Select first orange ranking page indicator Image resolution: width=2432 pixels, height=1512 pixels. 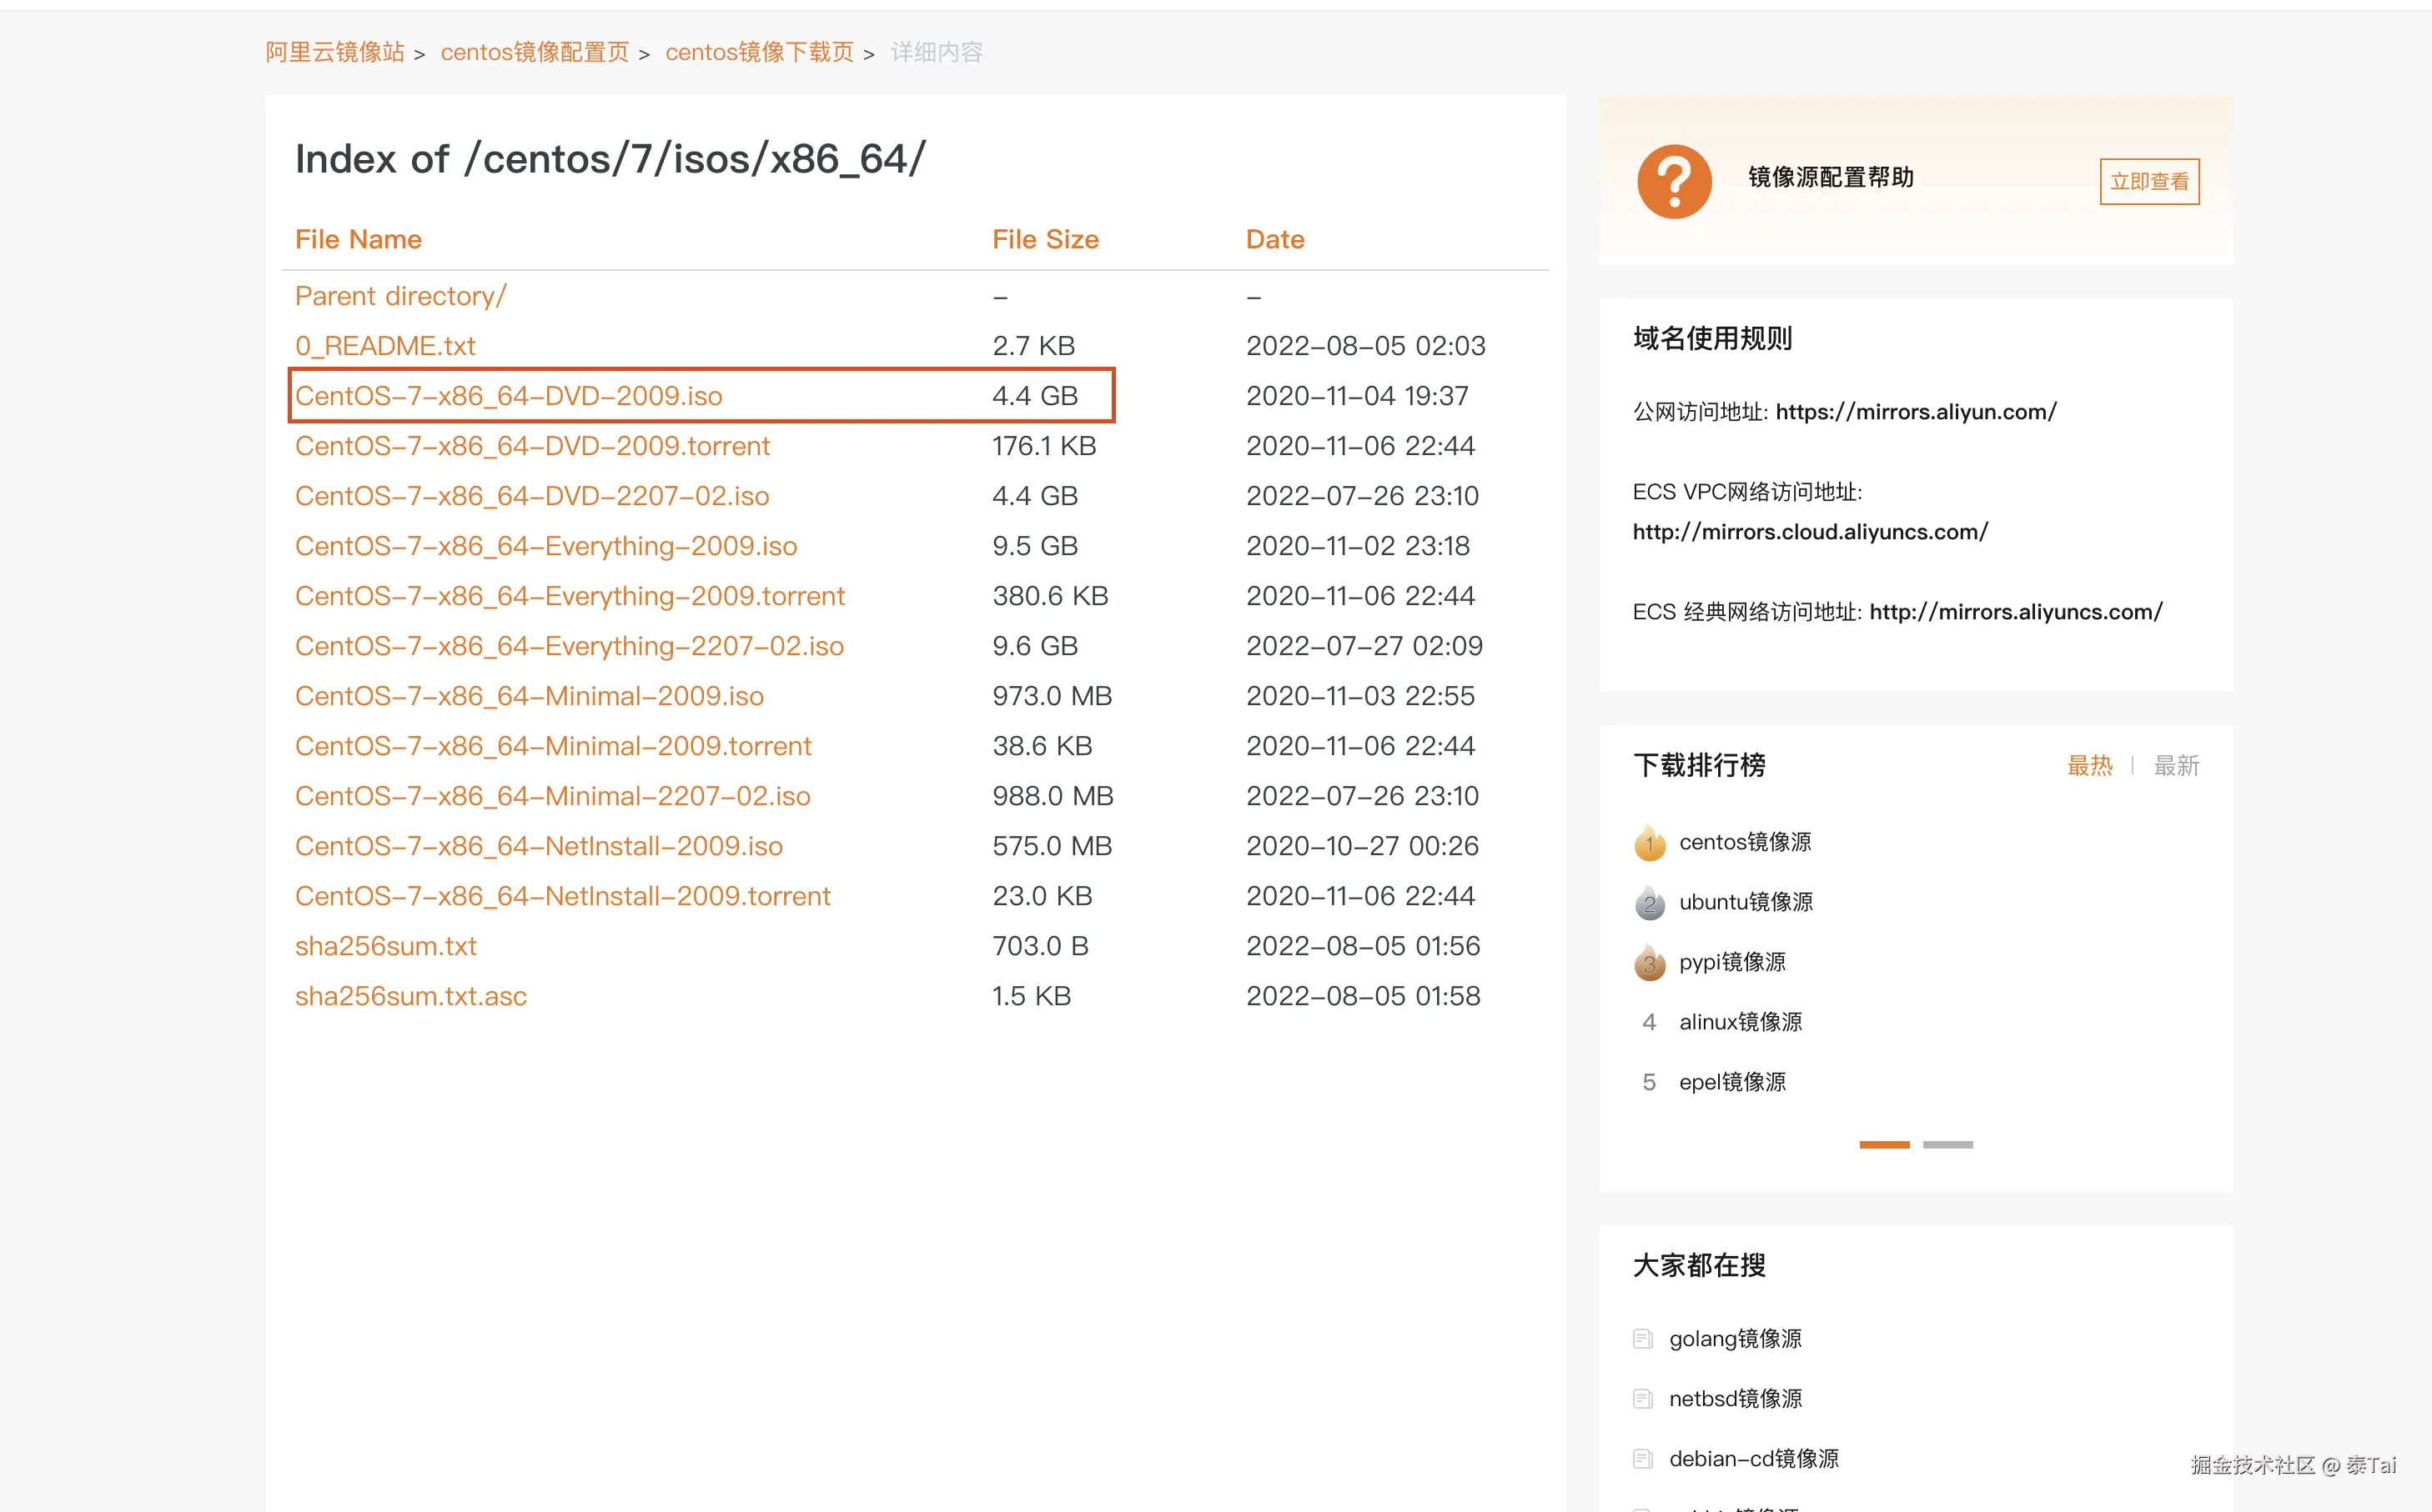tap(1884, 1145)
